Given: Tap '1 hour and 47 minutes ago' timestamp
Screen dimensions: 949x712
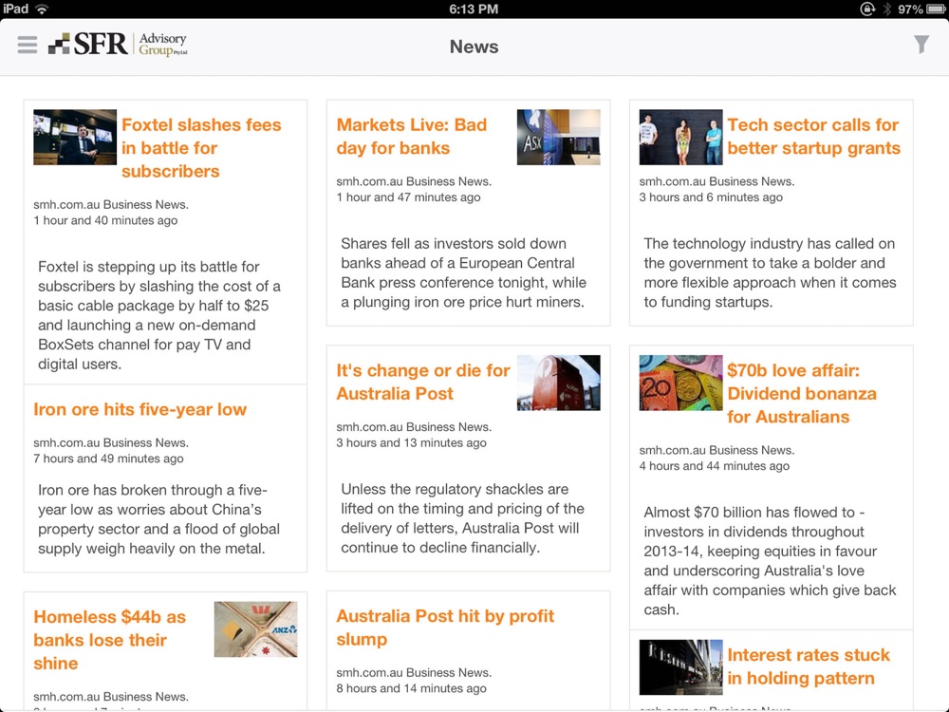Looking at the screenshot, I should (x=408, y=197).
